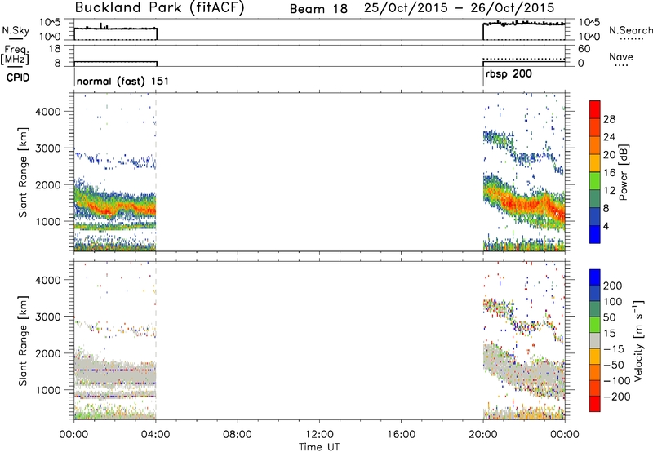Screen dimensions: 653x452
Task: Click the '-100' tick on Velocity colorbar
Action: pos(617,381)
